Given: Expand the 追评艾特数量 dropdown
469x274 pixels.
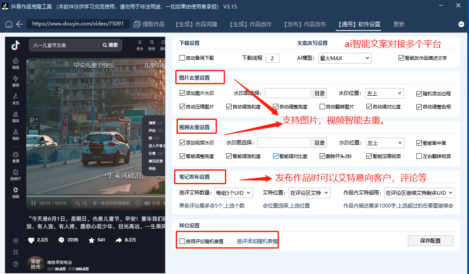Looking at the screenshot, I should [x=233, y=193].
